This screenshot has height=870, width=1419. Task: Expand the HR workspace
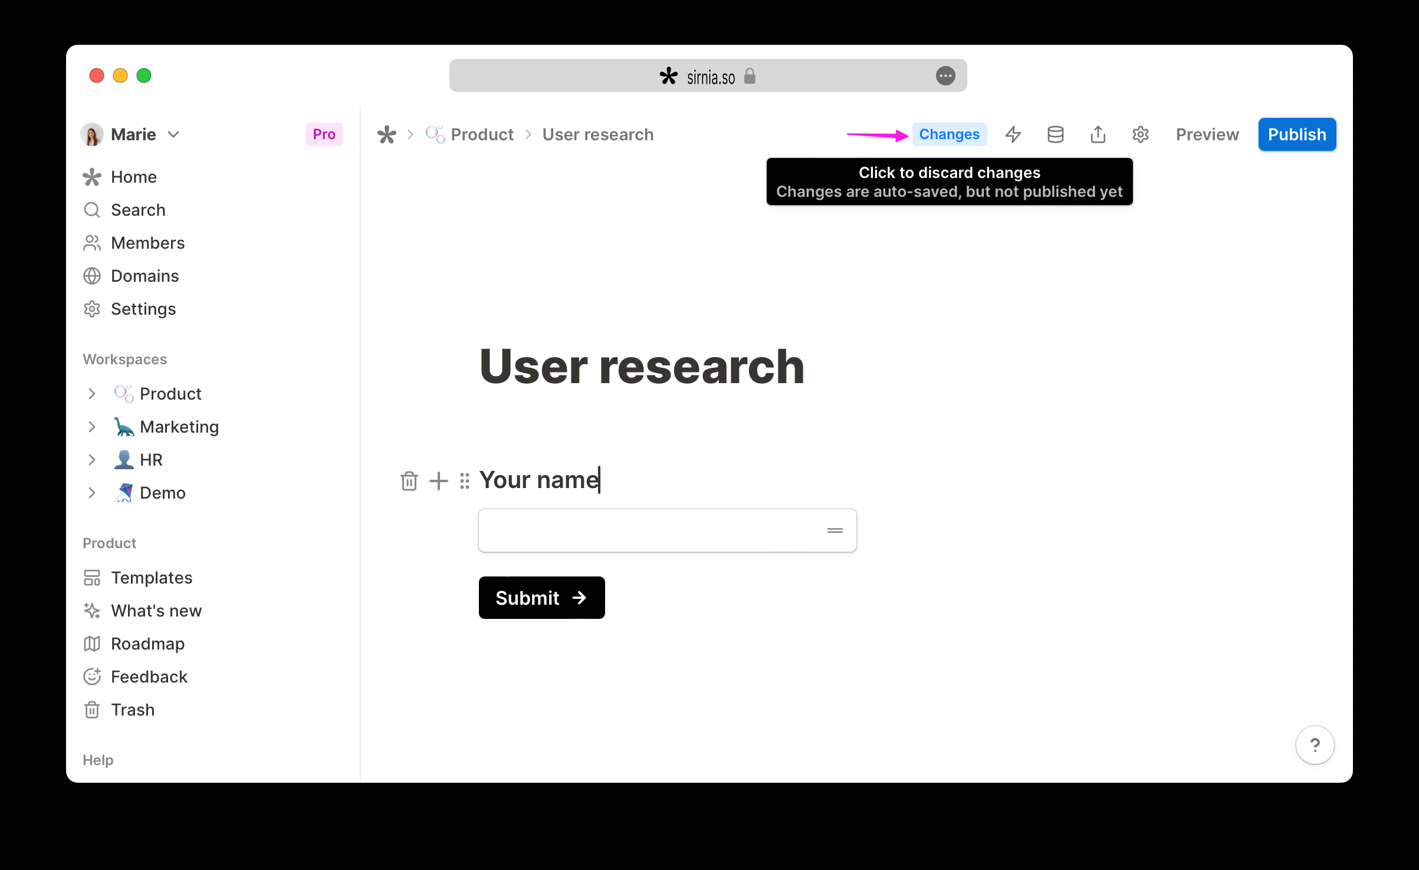tap(91, 460)
